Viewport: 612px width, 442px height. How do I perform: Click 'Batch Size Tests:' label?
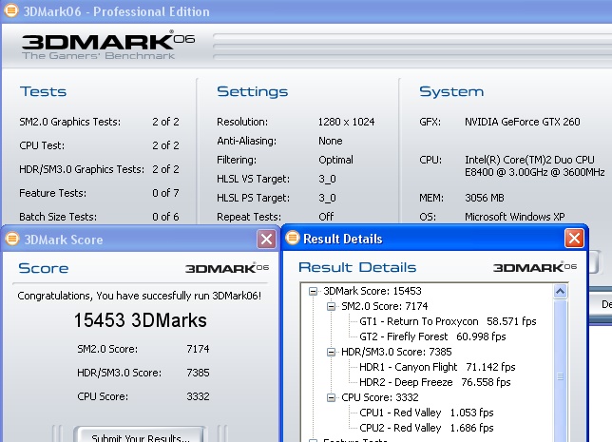pyautogui.click(x=58, y=217)
